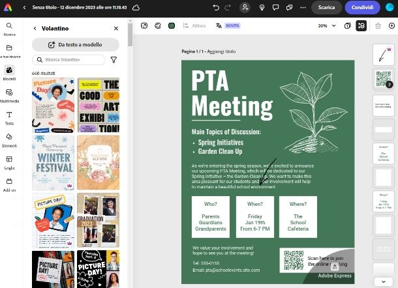Open the user profile avatar

click(x=390, y=7)
